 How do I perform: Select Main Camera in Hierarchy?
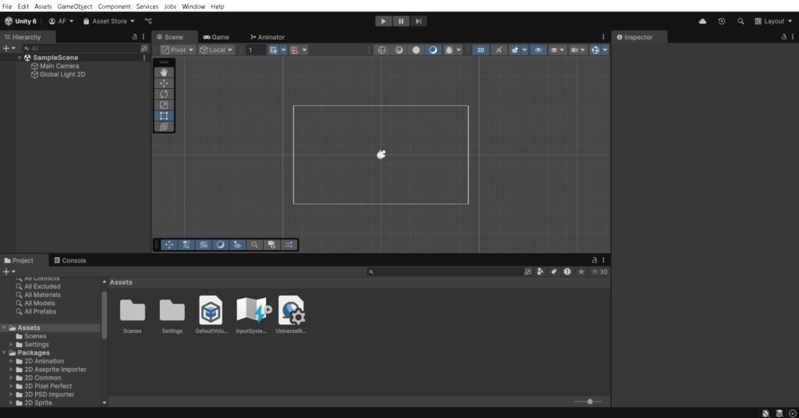[x=59, y=66]
